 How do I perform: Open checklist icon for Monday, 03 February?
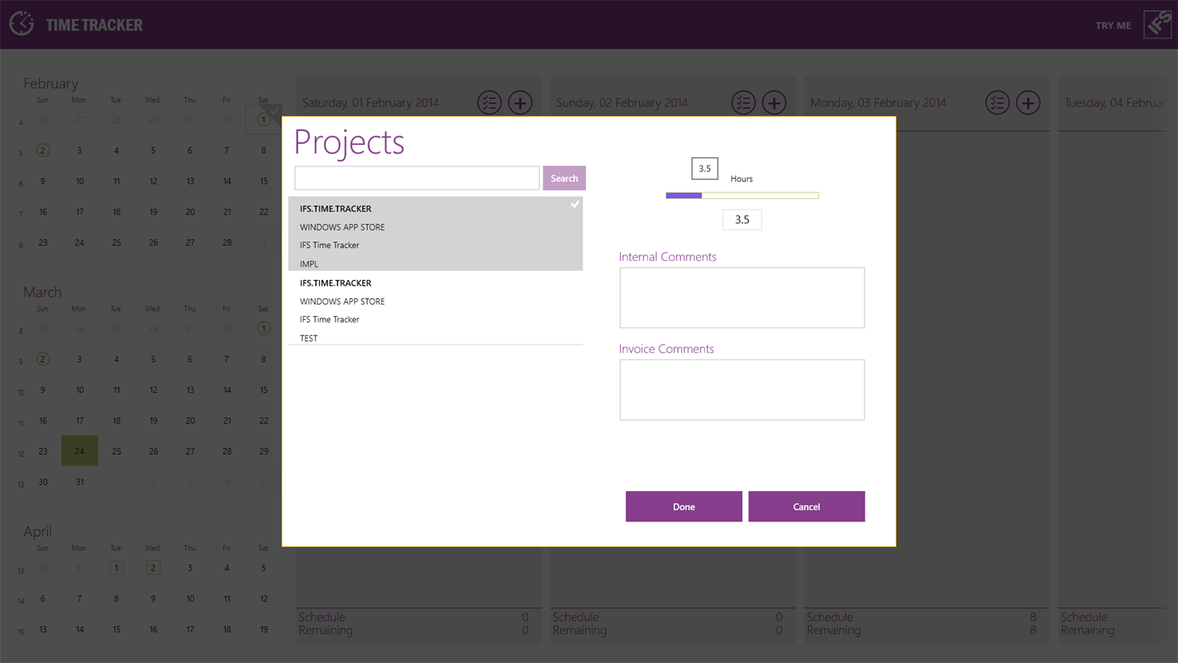(997, 103)
